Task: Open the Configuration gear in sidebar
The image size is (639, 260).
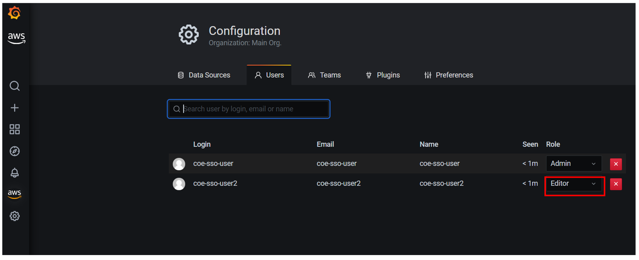Action: [x=15, y=216]
